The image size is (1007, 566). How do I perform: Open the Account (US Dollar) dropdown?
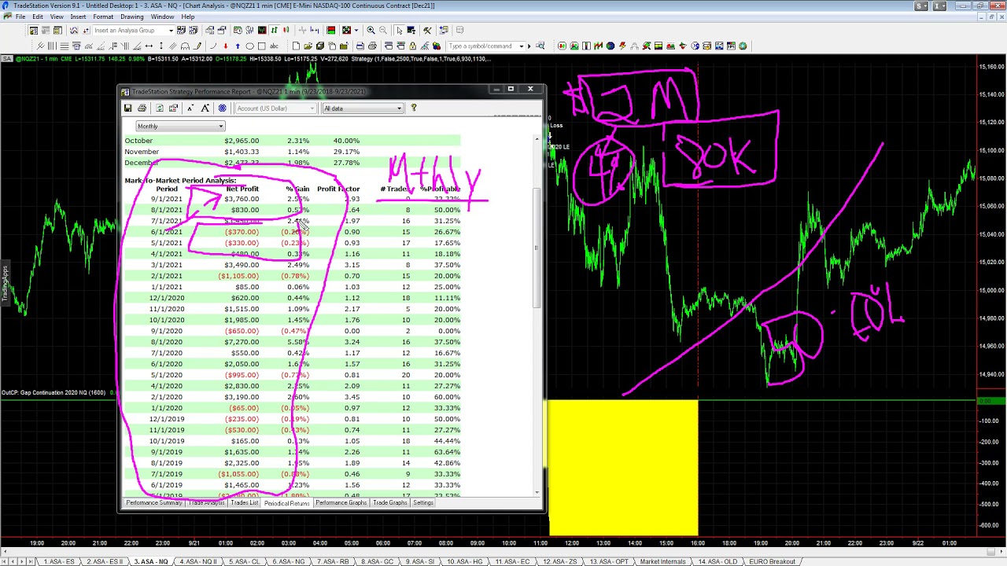[275, 108]
